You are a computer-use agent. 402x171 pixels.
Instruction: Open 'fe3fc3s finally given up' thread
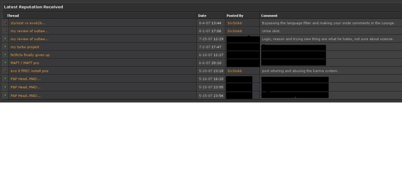30,55
